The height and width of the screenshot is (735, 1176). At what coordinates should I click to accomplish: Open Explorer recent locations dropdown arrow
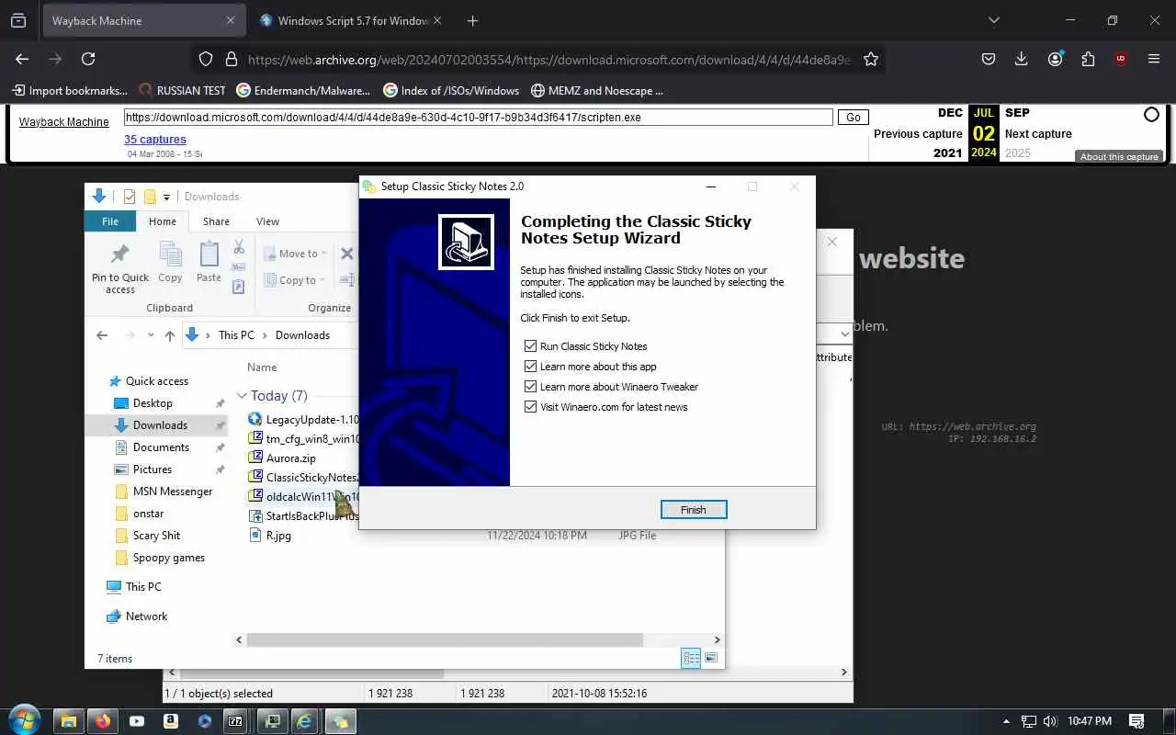pyautogui.click(x=150, y=335)
